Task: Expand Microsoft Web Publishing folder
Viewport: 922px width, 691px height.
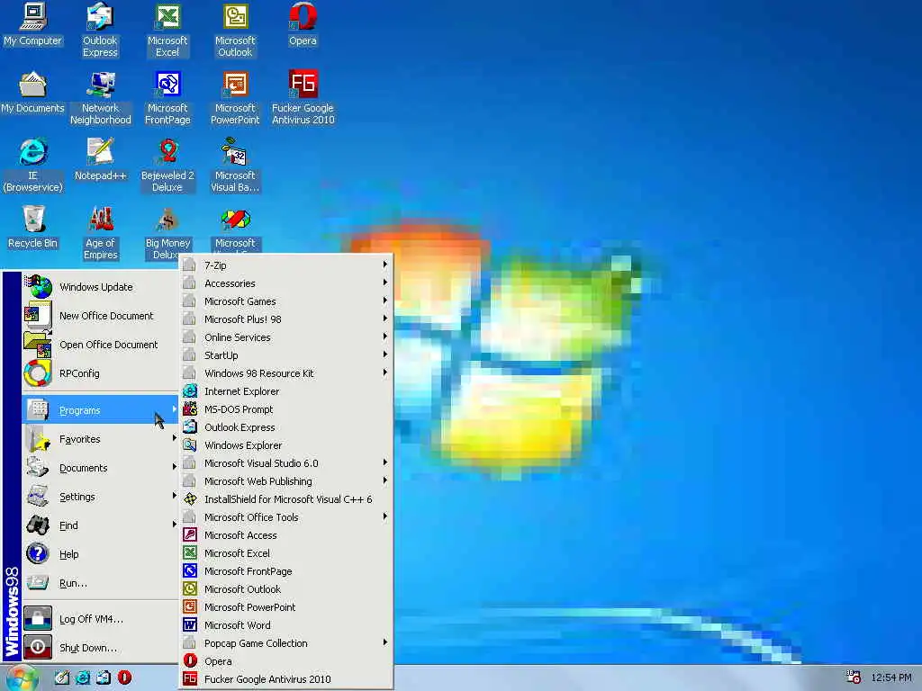Action: pos(285,481)
